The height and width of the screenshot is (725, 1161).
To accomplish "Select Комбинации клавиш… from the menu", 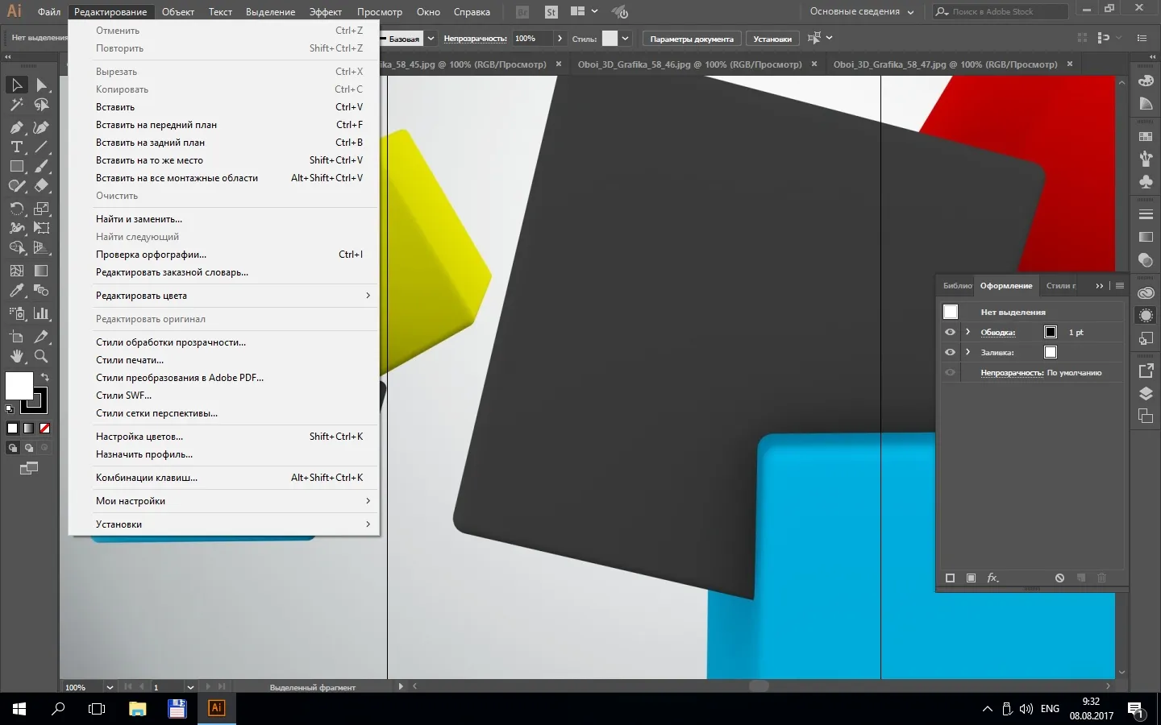I will pyautogui.click(x=147, y=478).
